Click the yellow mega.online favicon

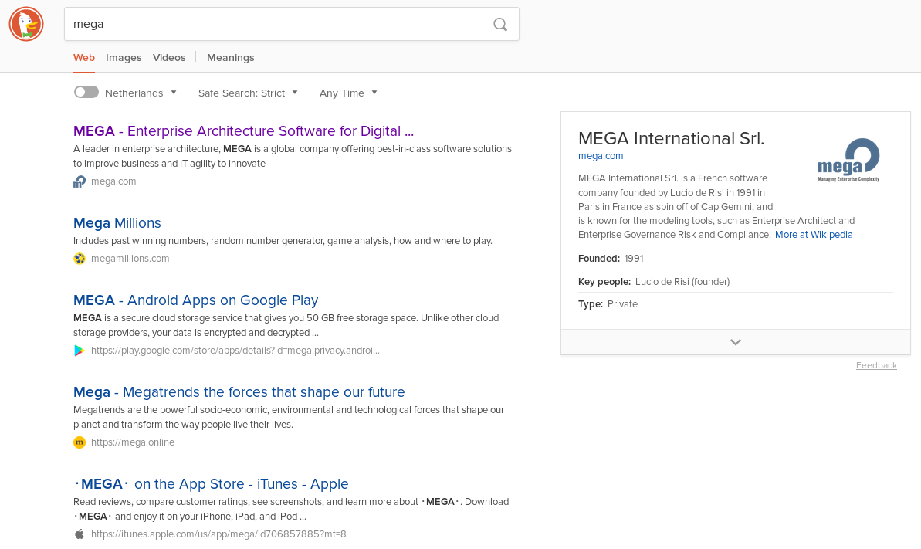(x=80, y=442)
